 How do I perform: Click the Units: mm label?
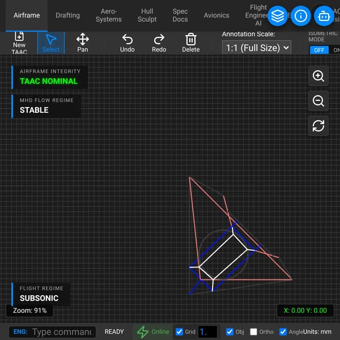317,331
